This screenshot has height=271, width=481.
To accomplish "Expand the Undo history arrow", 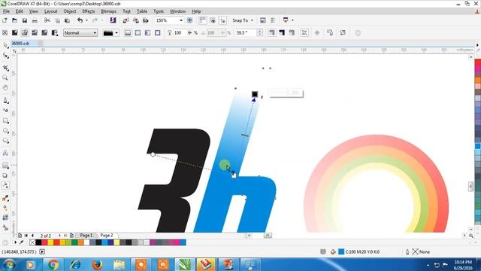I will [87, 20].
